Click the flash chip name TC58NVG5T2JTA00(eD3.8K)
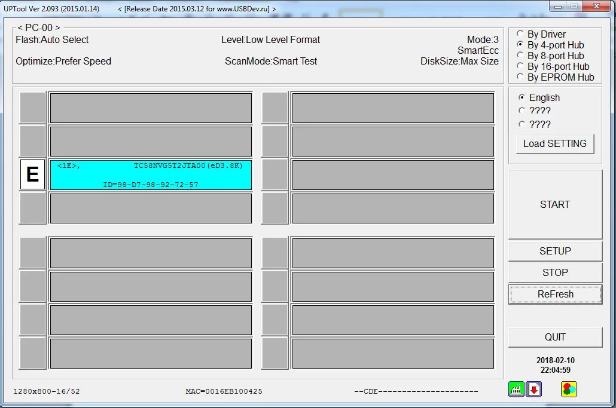The width and height of the screenshot is (616, 408). pyautogui.click(x=188, y=165)
